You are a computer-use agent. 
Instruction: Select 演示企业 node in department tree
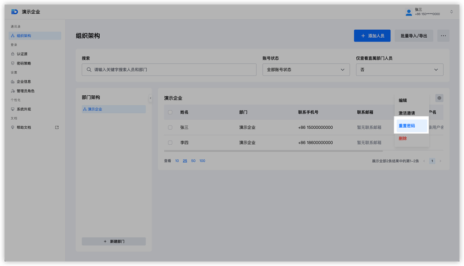[114, 109]
